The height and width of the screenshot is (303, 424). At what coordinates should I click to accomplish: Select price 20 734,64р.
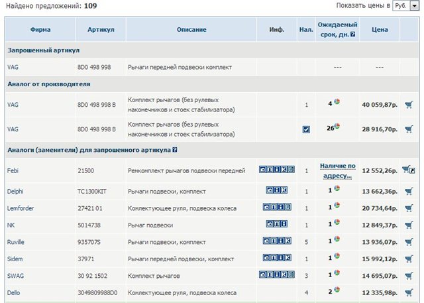pyautogui.click(x=380, y=208)
